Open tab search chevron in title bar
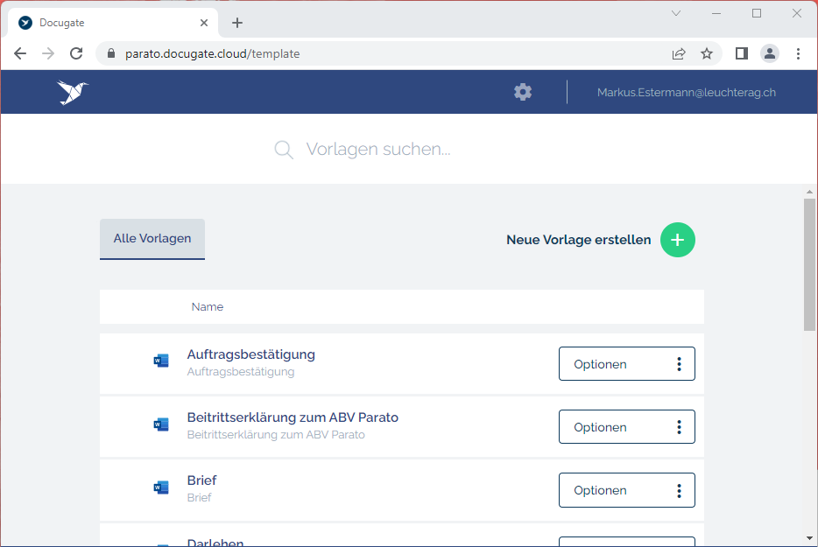This screenshot has height=547, width=818. tap(676, 13)
